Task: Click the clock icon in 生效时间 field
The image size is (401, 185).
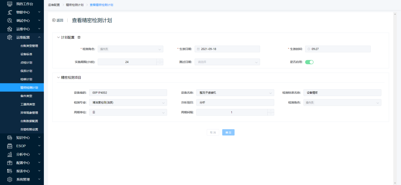Action: (309, 49)
